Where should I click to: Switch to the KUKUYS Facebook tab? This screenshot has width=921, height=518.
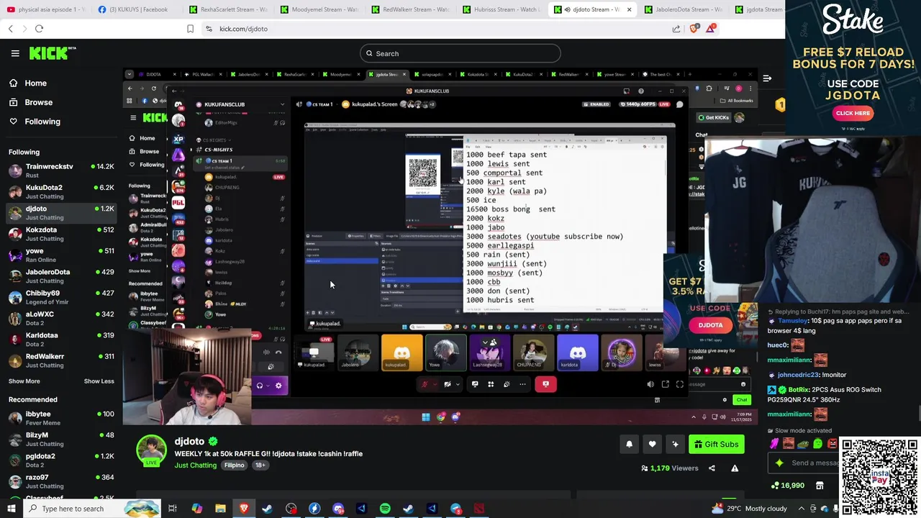[x=134, y=9]
